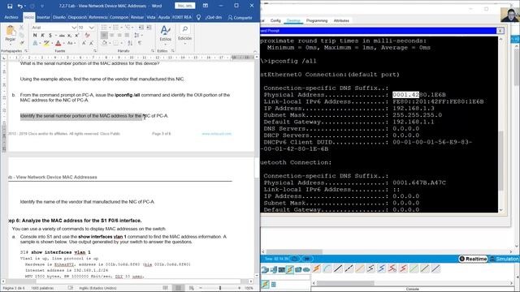Click the word count in status bar
The image size is (520, 292).
tap(42, 288)
